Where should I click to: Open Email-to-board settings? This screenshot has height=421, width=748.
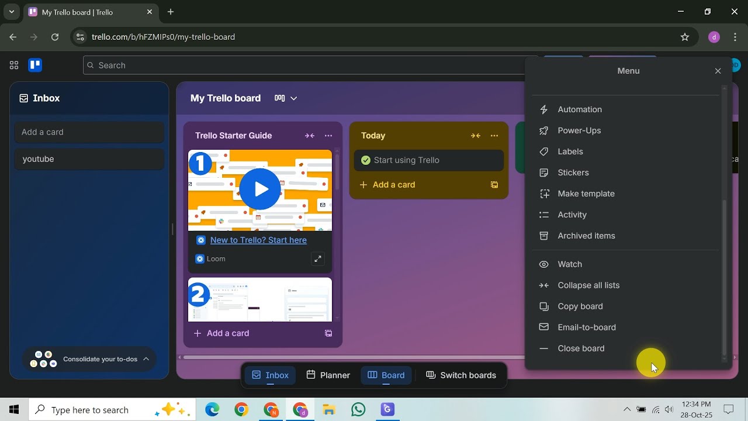point(625,327)
